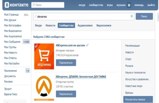Select Наука и технологии category
The height and width of the screenshot is (103, 159).
tap(135, 73)
